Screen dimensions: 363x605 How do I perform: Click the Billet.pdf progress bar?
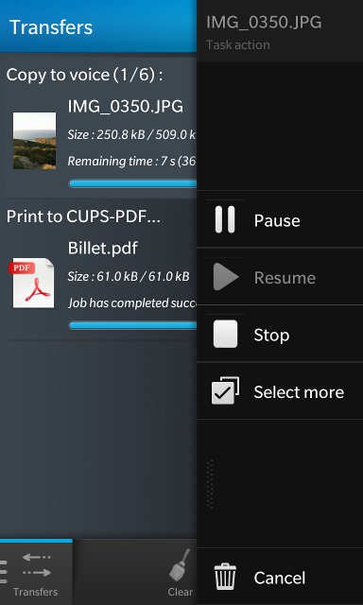pyautogui.click(x=132, y=325)
